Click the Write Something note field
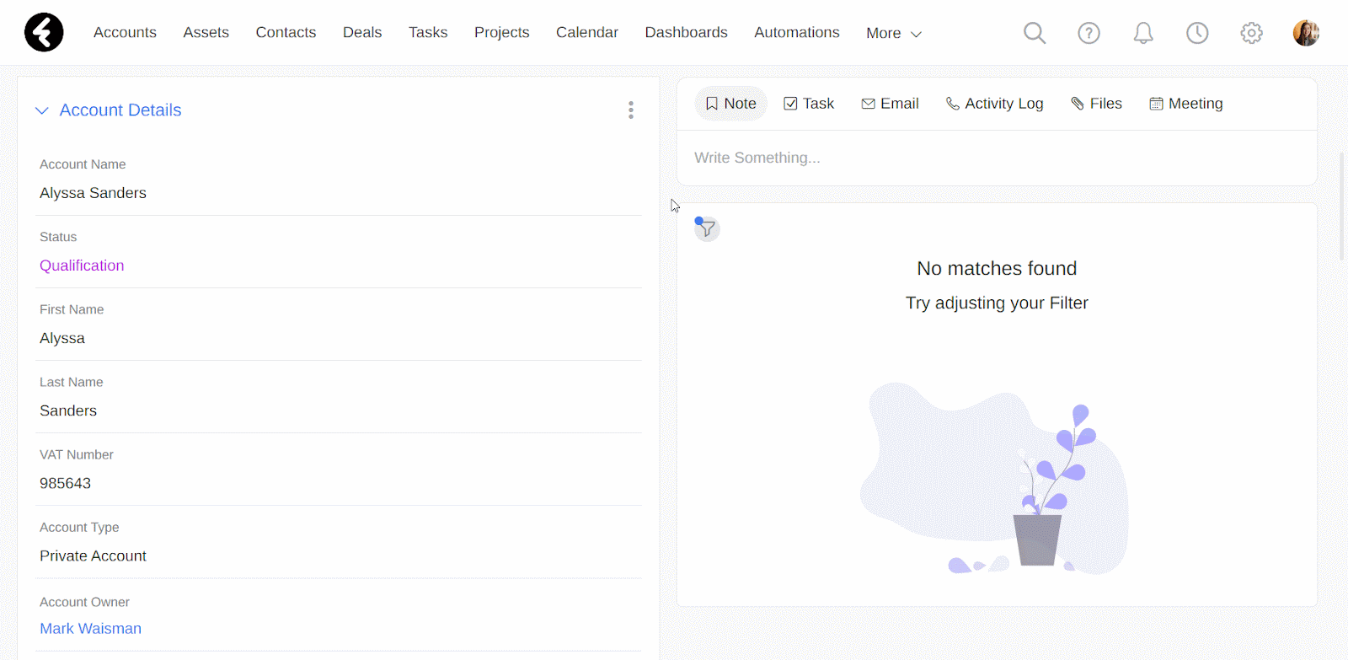 [x=997, y=158]
